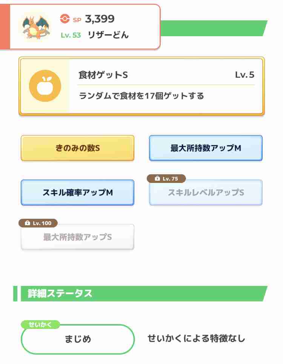The width and height of the screenshot is (283, 364).
Task: Tap the SP 3,399 strength value
Action: click(x=100, y=19)
